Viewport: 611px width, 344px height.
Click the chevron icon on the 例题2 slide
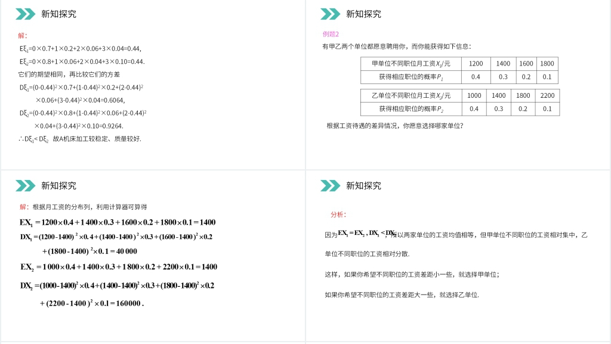pyautogui.click(x=330, y=14)
